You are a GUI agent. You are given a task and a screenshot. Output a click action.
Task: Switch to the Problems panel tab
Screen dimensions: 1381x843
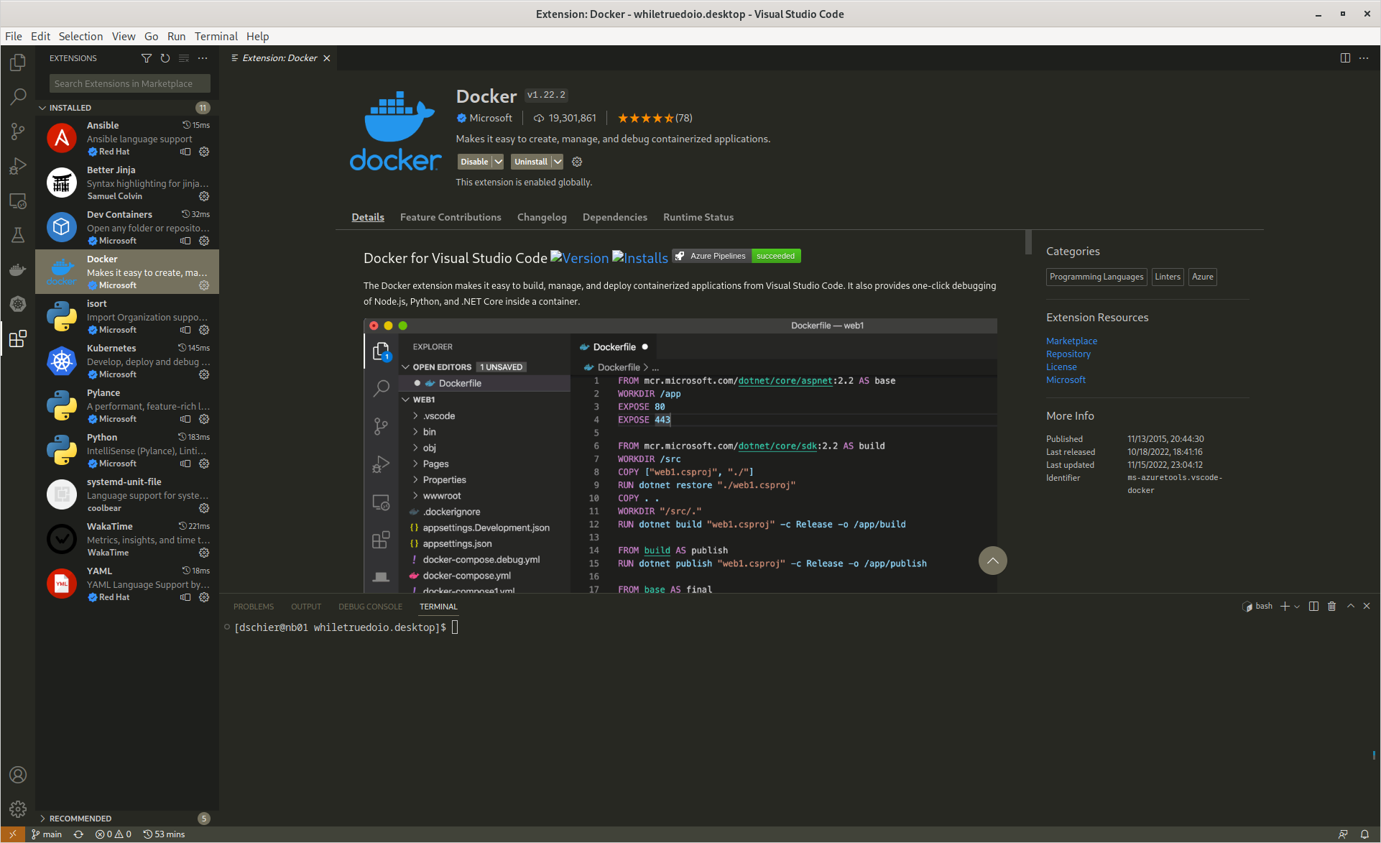254,607
